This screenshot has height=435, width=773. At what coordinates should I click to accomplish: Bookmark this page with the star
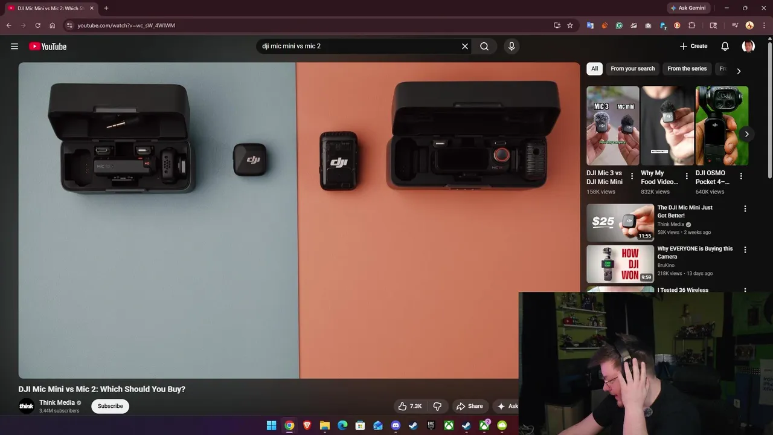click(569, 25)
